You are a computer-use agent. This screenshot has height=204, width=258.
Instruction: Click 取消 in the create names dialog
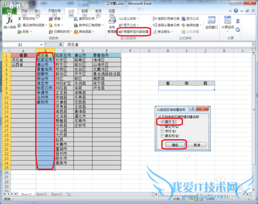click(x=197, y=145)
